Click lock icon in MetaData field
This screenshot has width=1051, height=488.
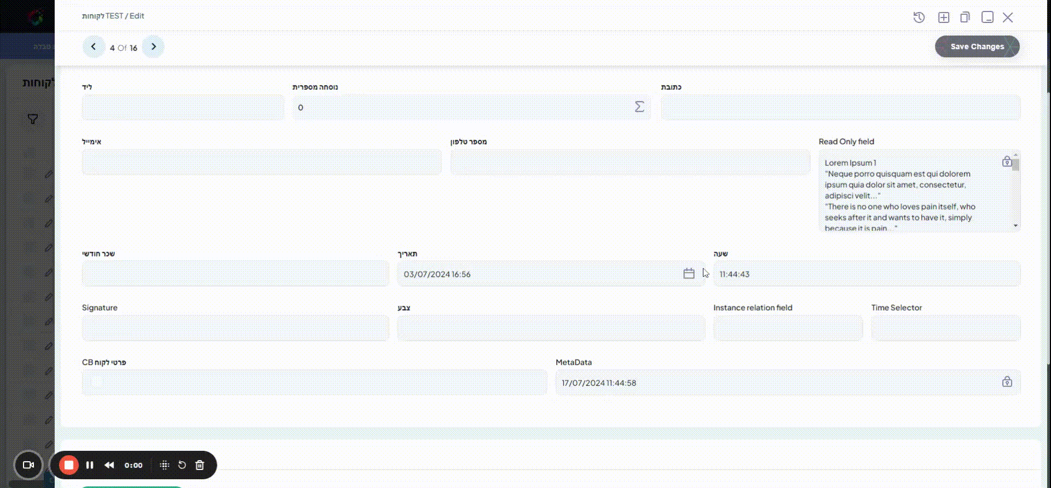point(1007,382)
